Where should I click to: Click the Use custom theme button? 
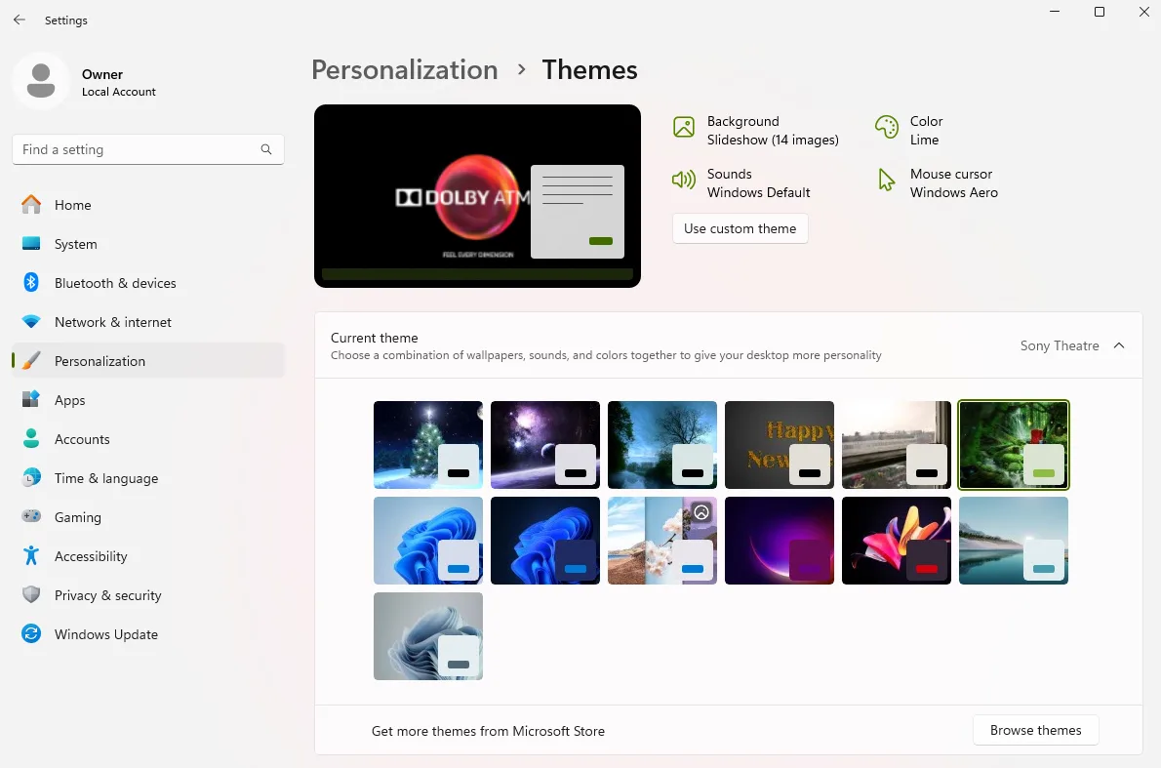740,228
